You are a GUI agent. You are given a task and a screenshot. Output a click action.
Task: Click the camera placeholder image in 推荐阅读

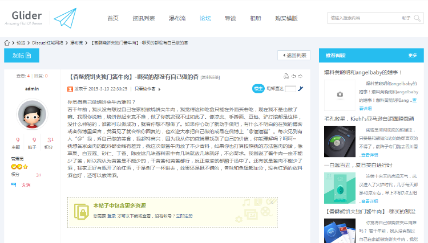coord(340,94)
